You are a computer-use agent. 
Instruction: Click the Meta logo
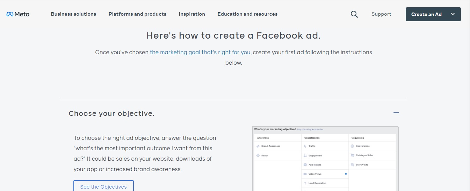pos(18,14)
